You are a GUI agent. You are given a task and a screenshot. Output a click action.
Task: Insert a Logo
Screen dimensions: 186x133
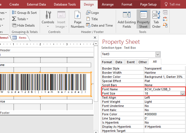click(x=92, y=12)
